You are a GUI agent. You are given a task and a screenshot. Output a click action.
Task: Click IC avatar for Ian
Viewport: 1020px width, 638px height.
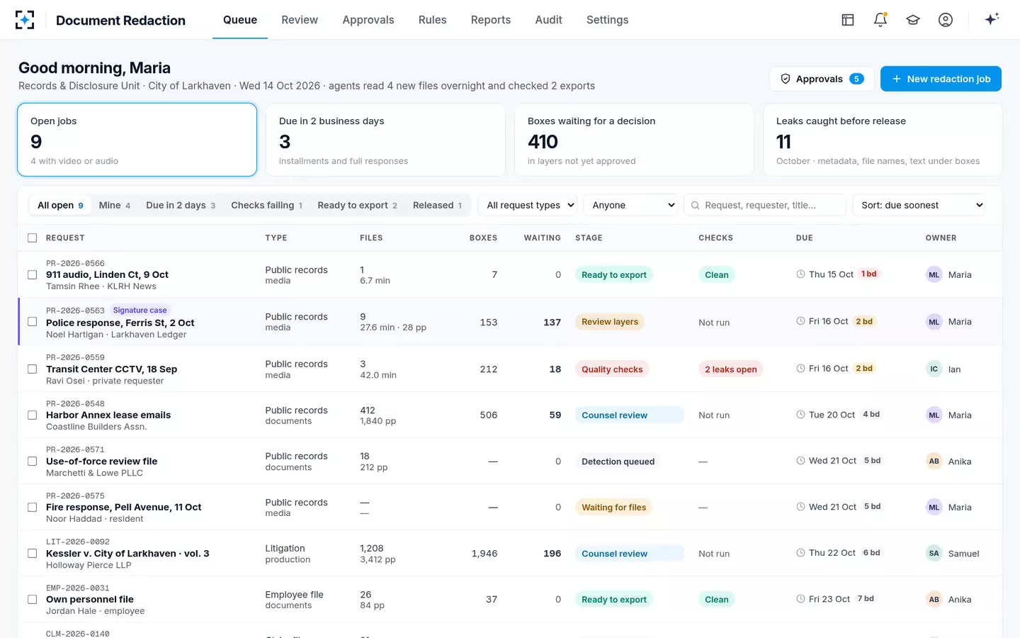coord(934,369)
